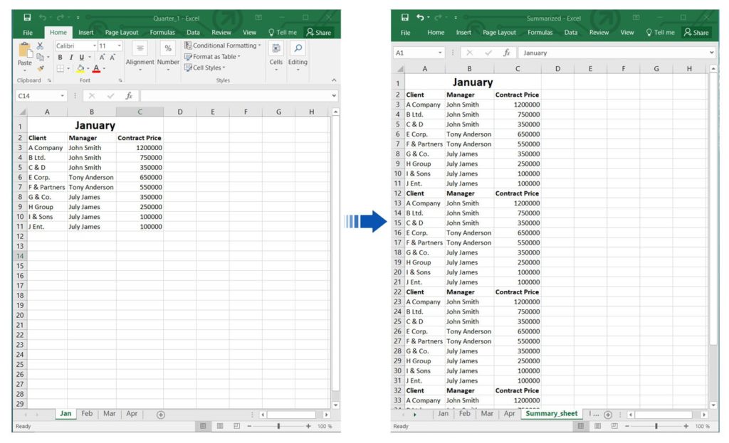729x443 pixels.
Task: Select the Copy icon in Clipboard group
Action: coord(41,56)
